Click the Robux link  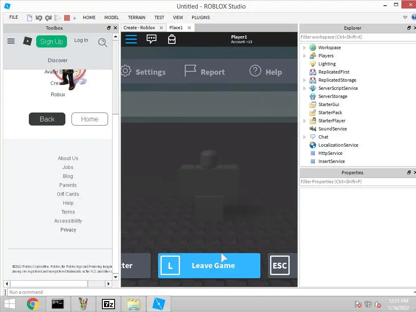click(58, 94)
